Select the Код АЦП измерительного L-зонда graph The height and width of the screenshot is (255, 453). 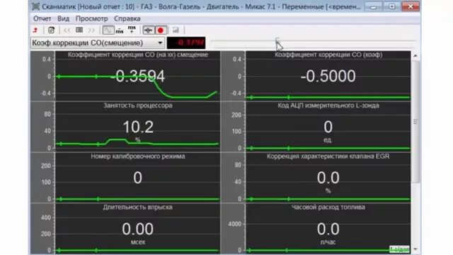coord(316,127)
